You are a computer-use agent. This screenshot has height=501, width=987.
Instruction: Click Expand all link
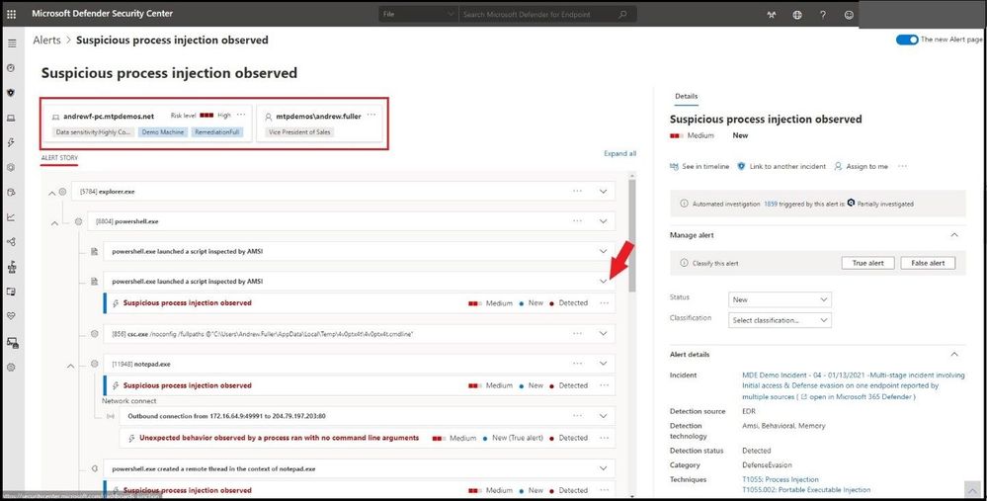pos(620,153)
